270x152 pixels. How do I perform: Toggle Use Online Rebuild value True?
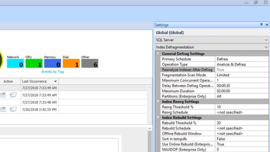click(x=242, y=144)
